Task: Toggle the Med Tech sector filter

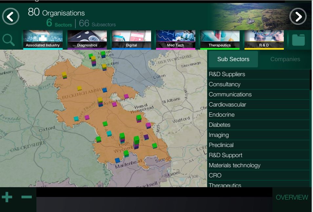Action: click(x=176, y=40)
